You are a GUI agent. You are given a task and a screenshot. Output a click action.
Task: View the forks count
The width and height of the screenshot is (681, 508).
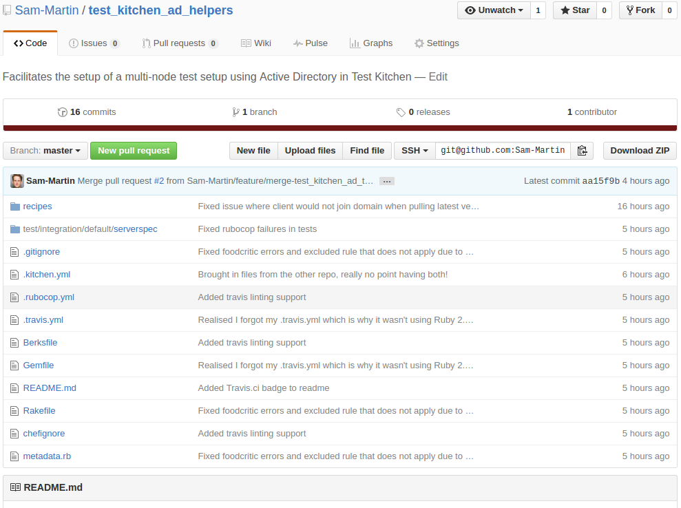point(670,10)
